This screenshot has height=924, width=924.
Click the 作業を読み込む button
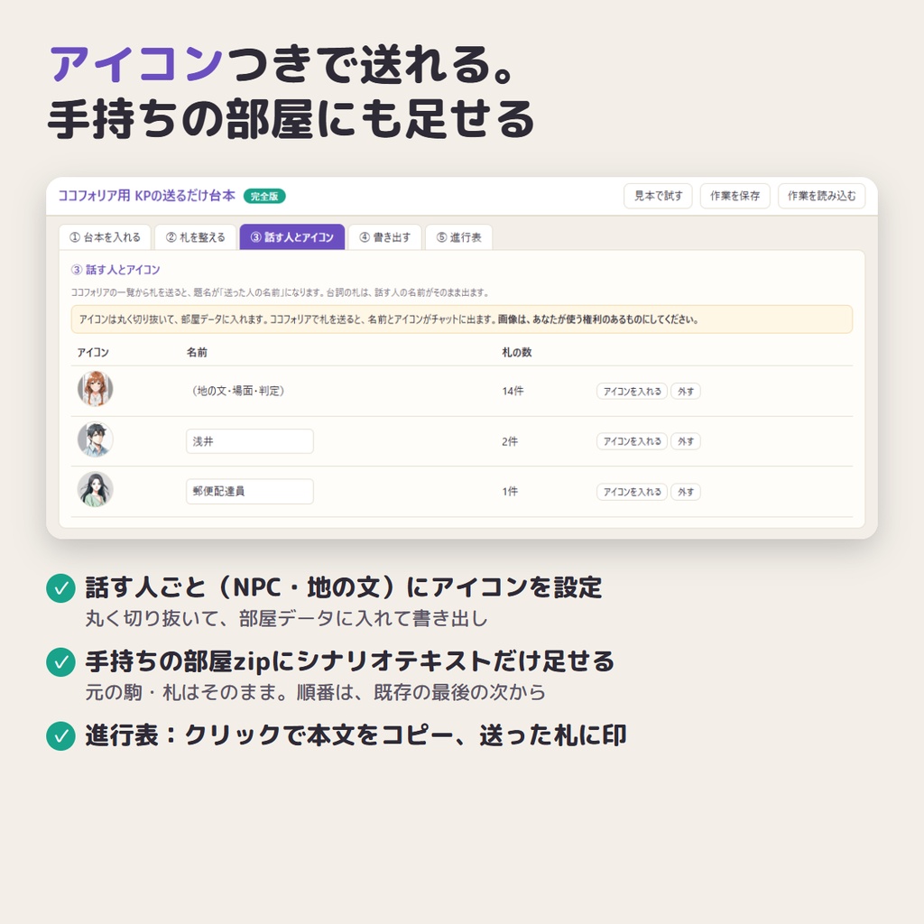pyautogui.click(x=821, y=196)
